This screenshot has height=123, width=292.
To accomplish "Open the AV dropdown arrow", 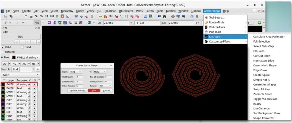I will pyautogui.click(x=9, y=64).
